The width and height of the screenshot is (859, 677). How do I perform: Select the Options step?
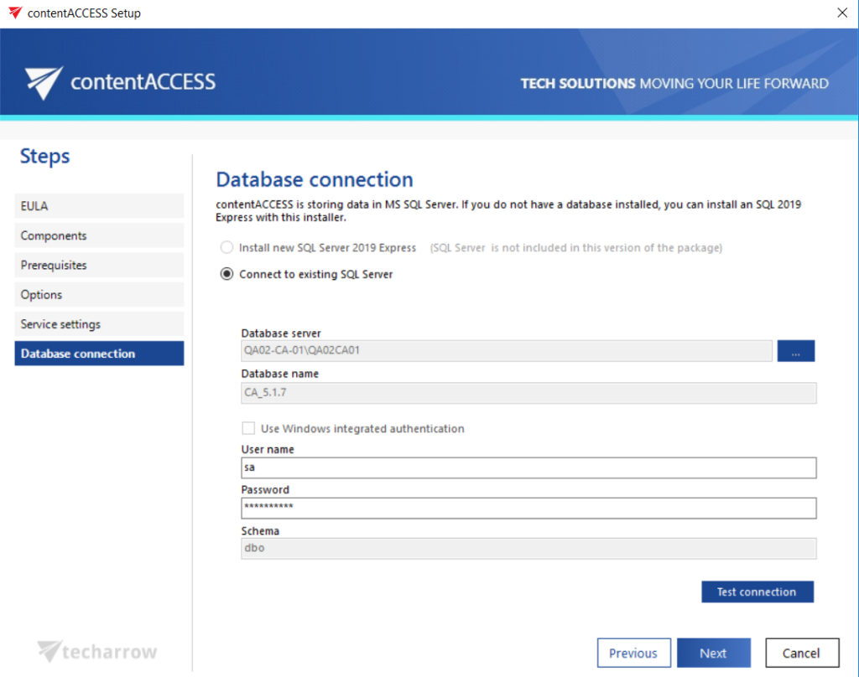tap(99, 294)
